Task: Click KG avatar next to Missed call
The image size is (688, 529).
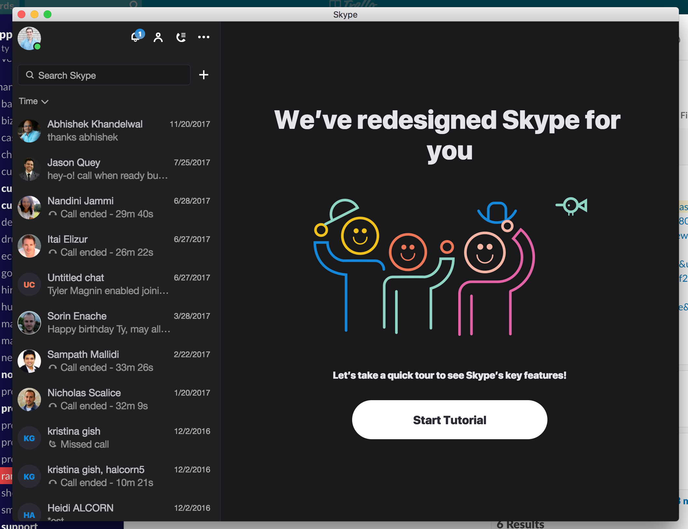Action: click(29, 438)
